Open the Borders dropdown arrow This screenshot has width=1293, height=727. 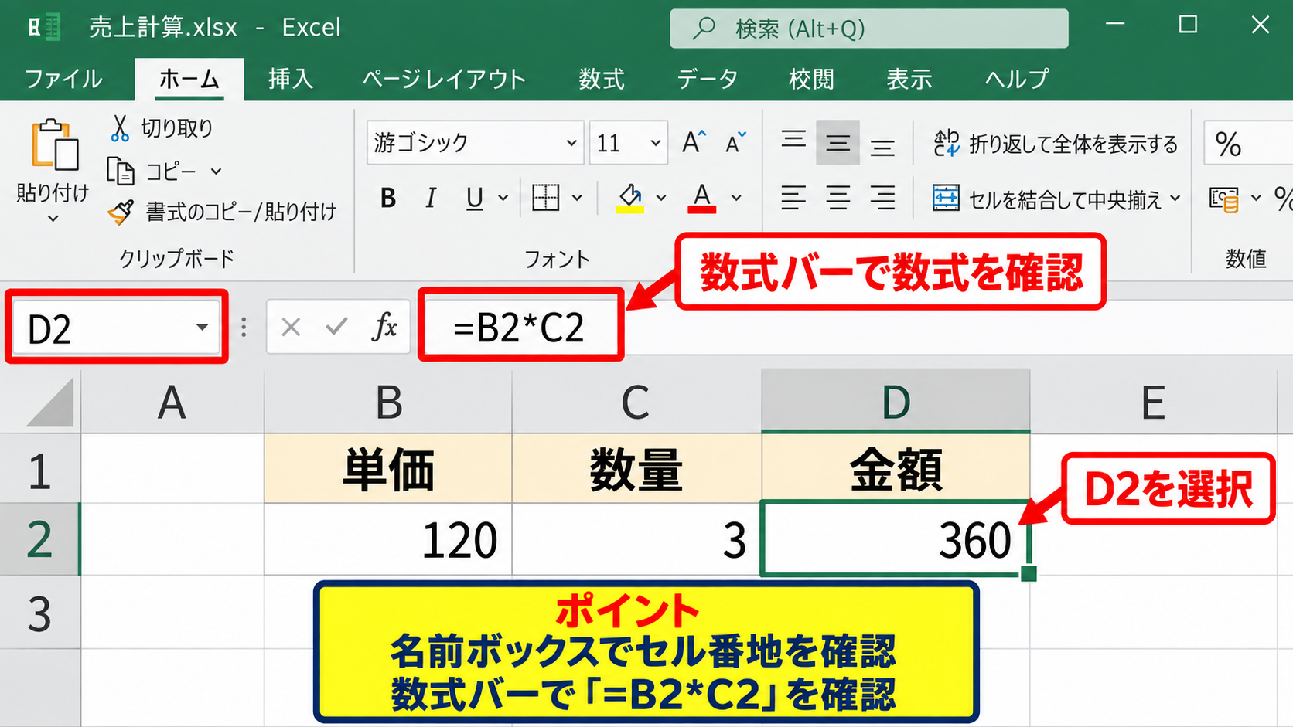click(x=577, y=199)
